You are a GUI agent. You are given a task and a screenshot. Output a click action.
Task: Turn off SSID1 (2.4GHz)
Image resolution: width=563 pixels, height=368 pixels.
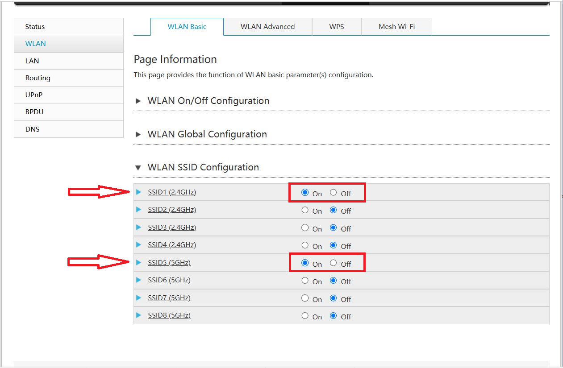(x=334, y=192)
